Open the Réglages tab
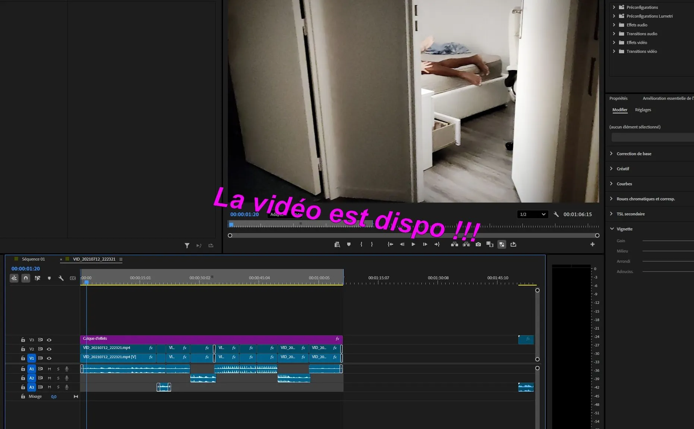Viewport: 694px width, 429px height. [x=643, y=110]
